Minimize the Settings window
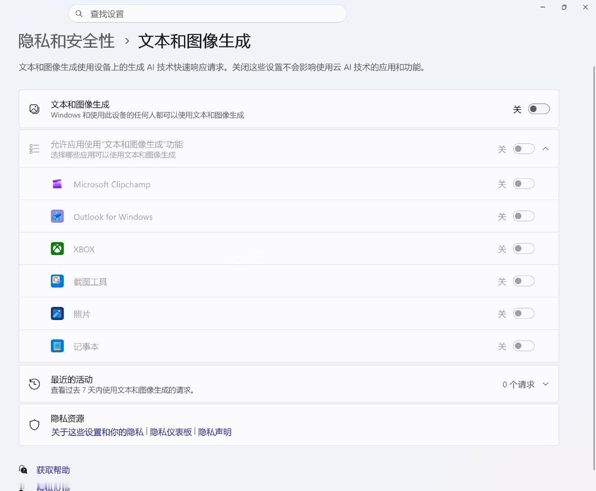The height and width of the screenshot is (491, 596). [543, 7]
